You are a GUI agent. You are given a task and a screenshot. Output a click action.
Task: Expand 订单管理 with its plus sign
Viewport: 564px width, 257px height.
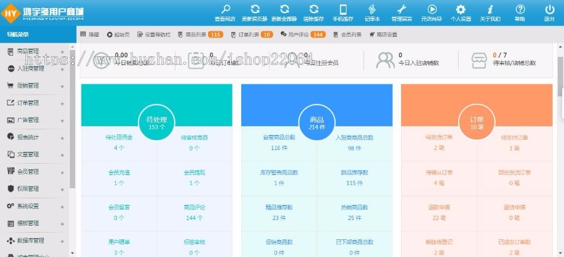[62, 103]
